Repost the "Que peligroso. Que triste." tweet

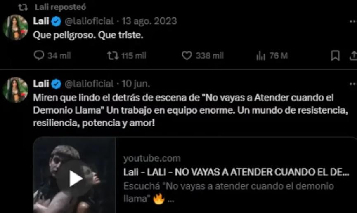pyautogui.click(x=113, y=56)
